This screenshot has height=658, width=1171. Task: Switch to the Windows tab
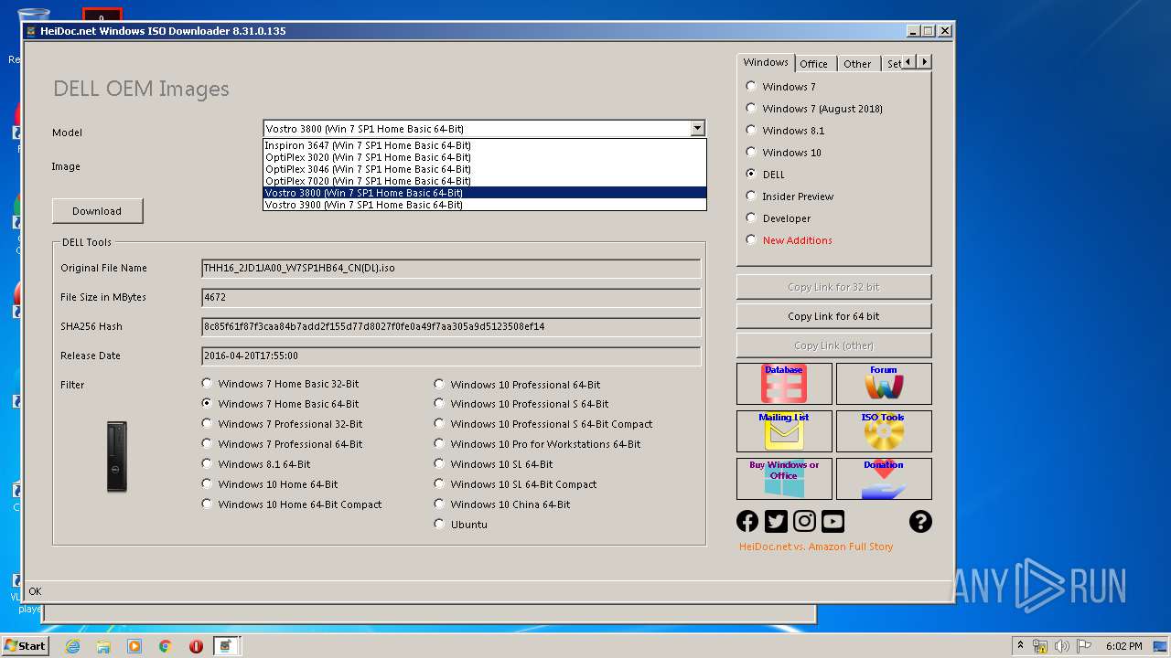766,62
